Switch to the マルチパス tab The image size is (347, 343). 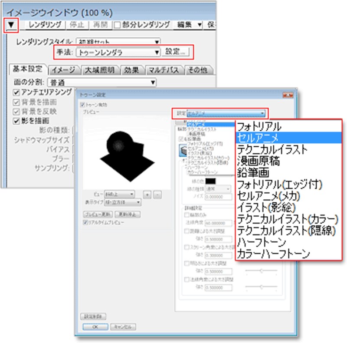pos(164,70)
